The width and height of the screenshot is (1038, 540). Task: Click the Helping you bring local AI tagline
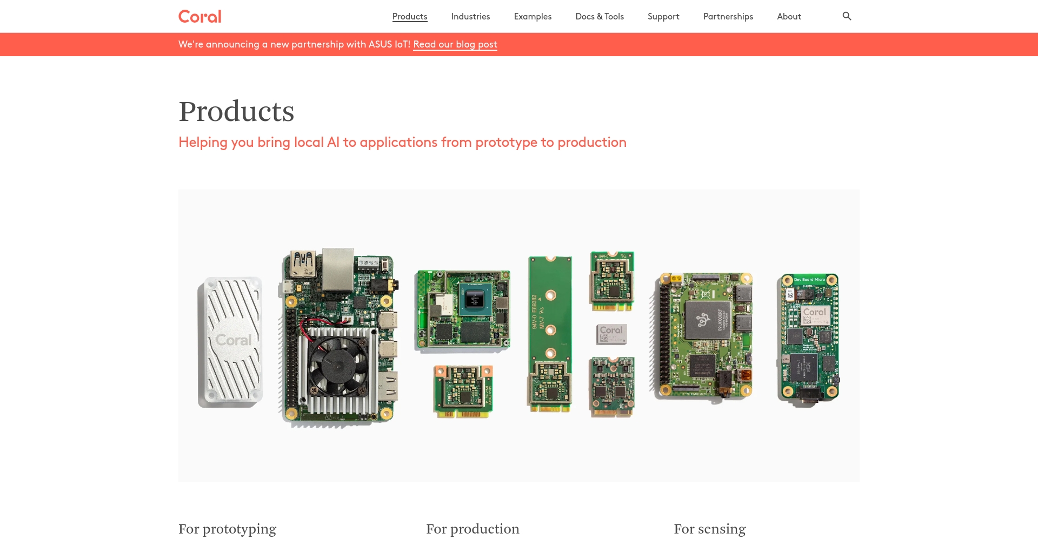pyautogui.click(x=402, y=142)
